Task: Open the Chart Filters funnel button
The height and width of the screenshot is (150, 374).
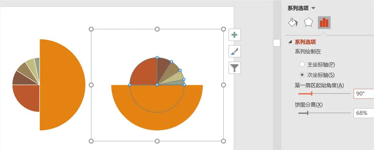Action: click(x=235, y=68)
